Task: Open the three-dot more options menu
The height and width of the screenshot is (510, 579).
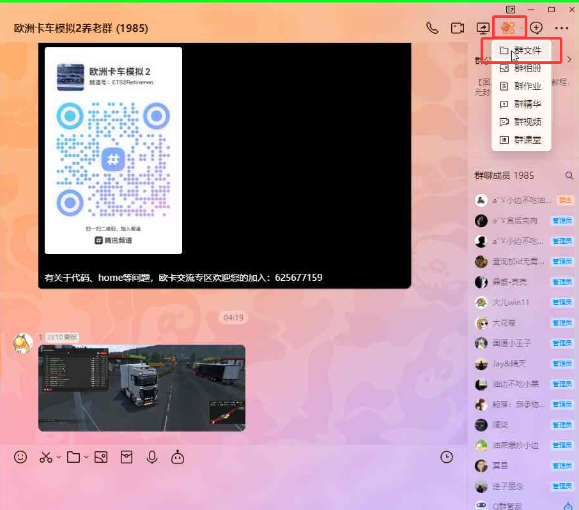Action: 561,28
